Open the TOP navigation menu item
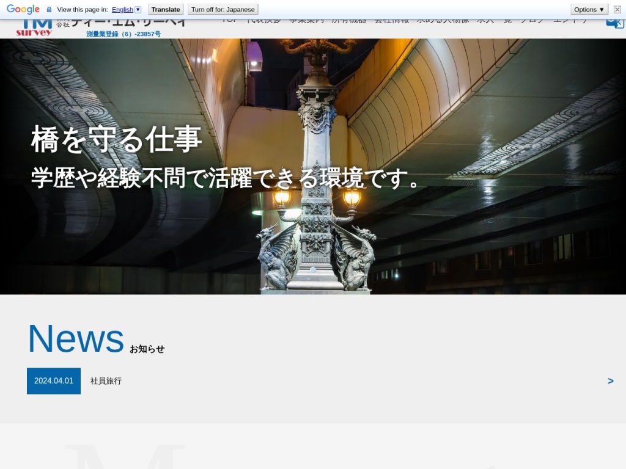 click(x=229, y=21)
